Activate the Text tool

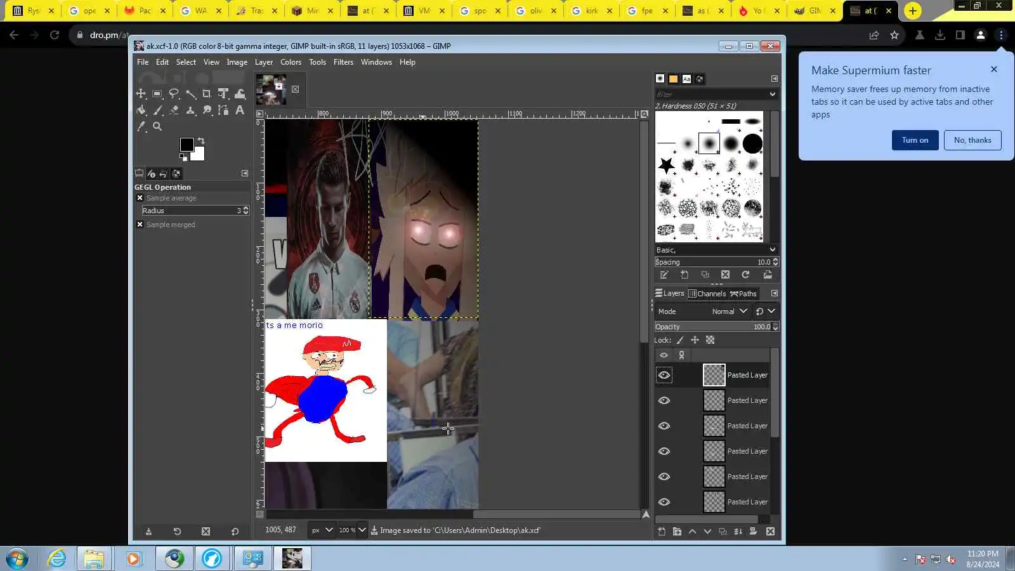pos(240,110)
